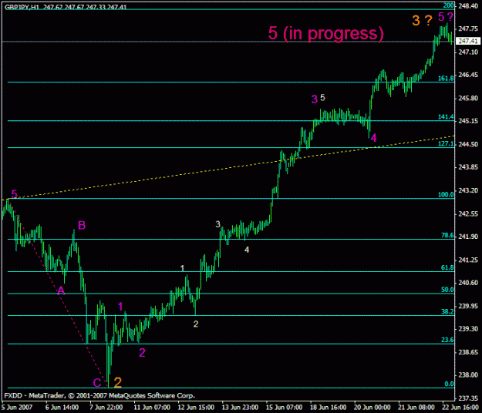Click the 127.1 Fibonacci level label
The width and height of the screenshot is (482, 413).
coord(446,143)
